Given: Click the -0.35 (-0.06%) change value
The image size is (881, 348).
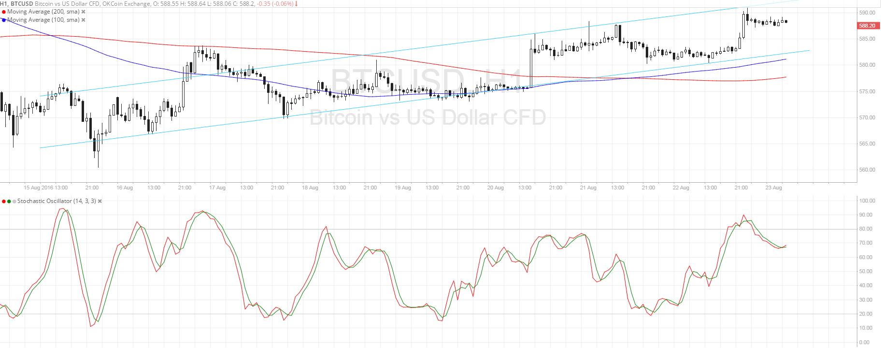Looking at the screenshot, I should (x=275, y=3).
